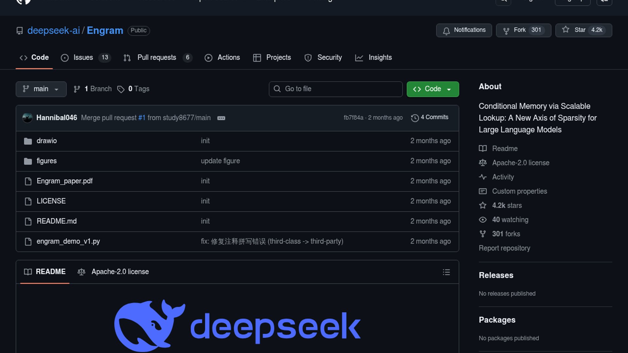Click the README outline list icon
628x353 pixels.
pos(446,272)
